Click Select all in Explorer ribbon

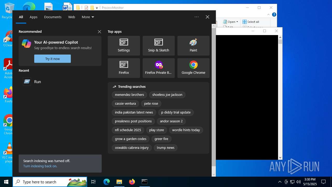[x=251, y=22]
